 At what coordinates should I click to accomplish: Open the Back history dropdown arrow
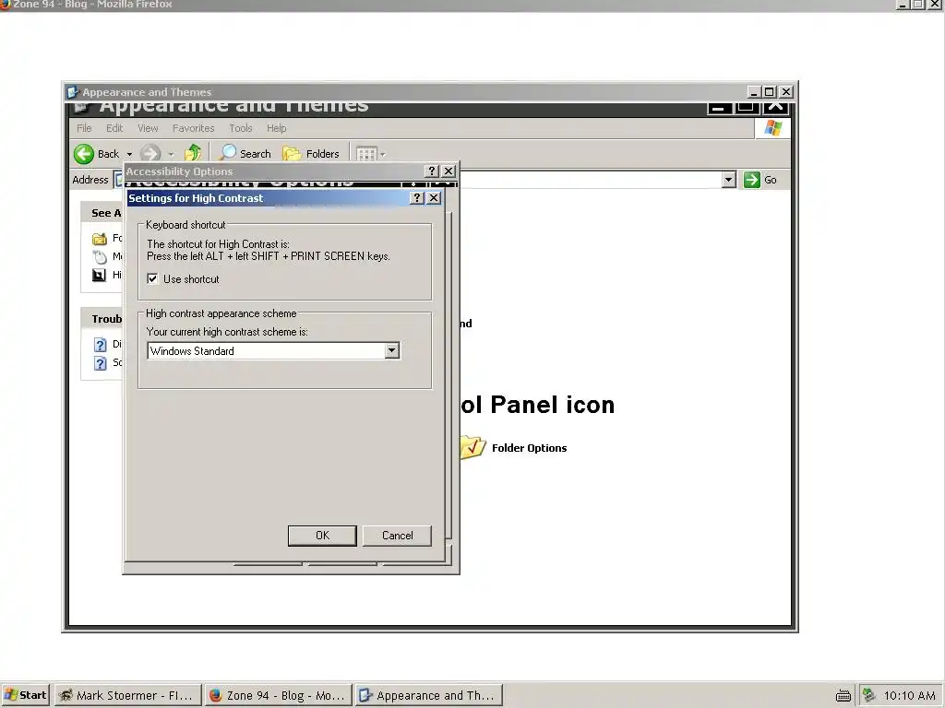pyautogui.click(x=129, y=155)
